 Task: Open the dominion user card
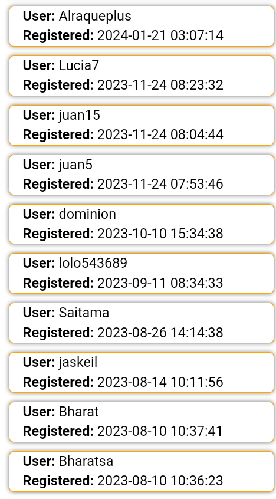(142, 224)
